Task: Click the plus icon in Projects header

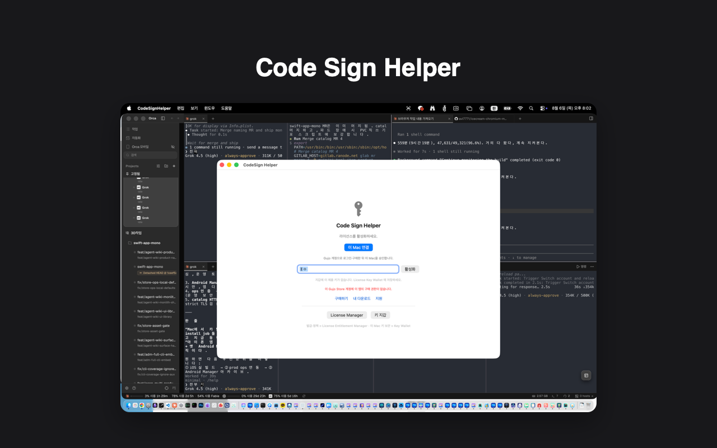Action: [174, 166]
